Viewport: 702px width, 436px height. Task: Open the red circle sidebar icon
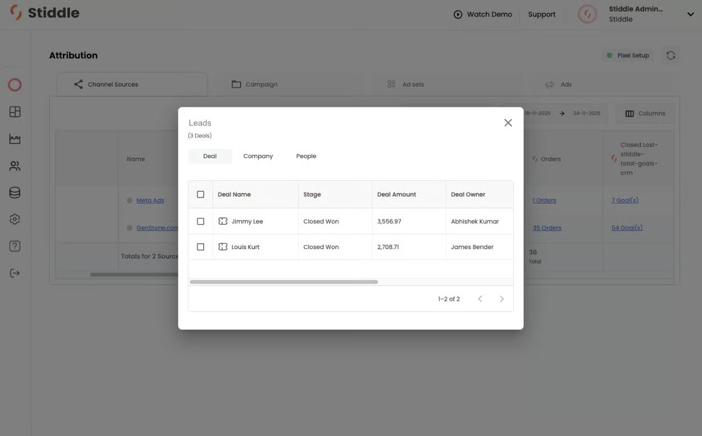pos(15,85)
